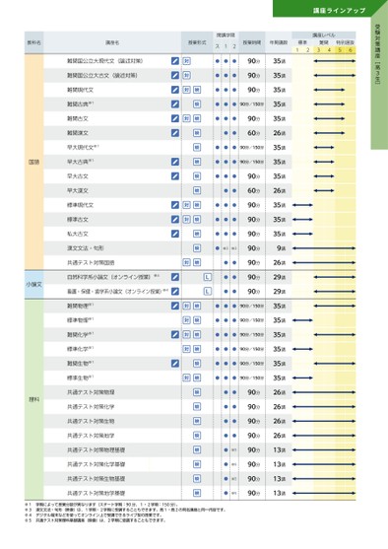Viewport: 388px width, 549px height.
Task: Click the ※1 footnote line below table
Action: pyautogui.click(x=100, y=505)
